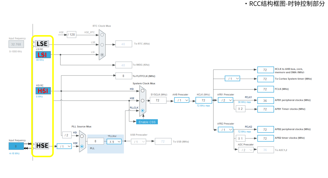The height and width of the screenshot is (178, 328).
Task: Open the *PLLMul X 9 dropdown
Action: [114, 141]
